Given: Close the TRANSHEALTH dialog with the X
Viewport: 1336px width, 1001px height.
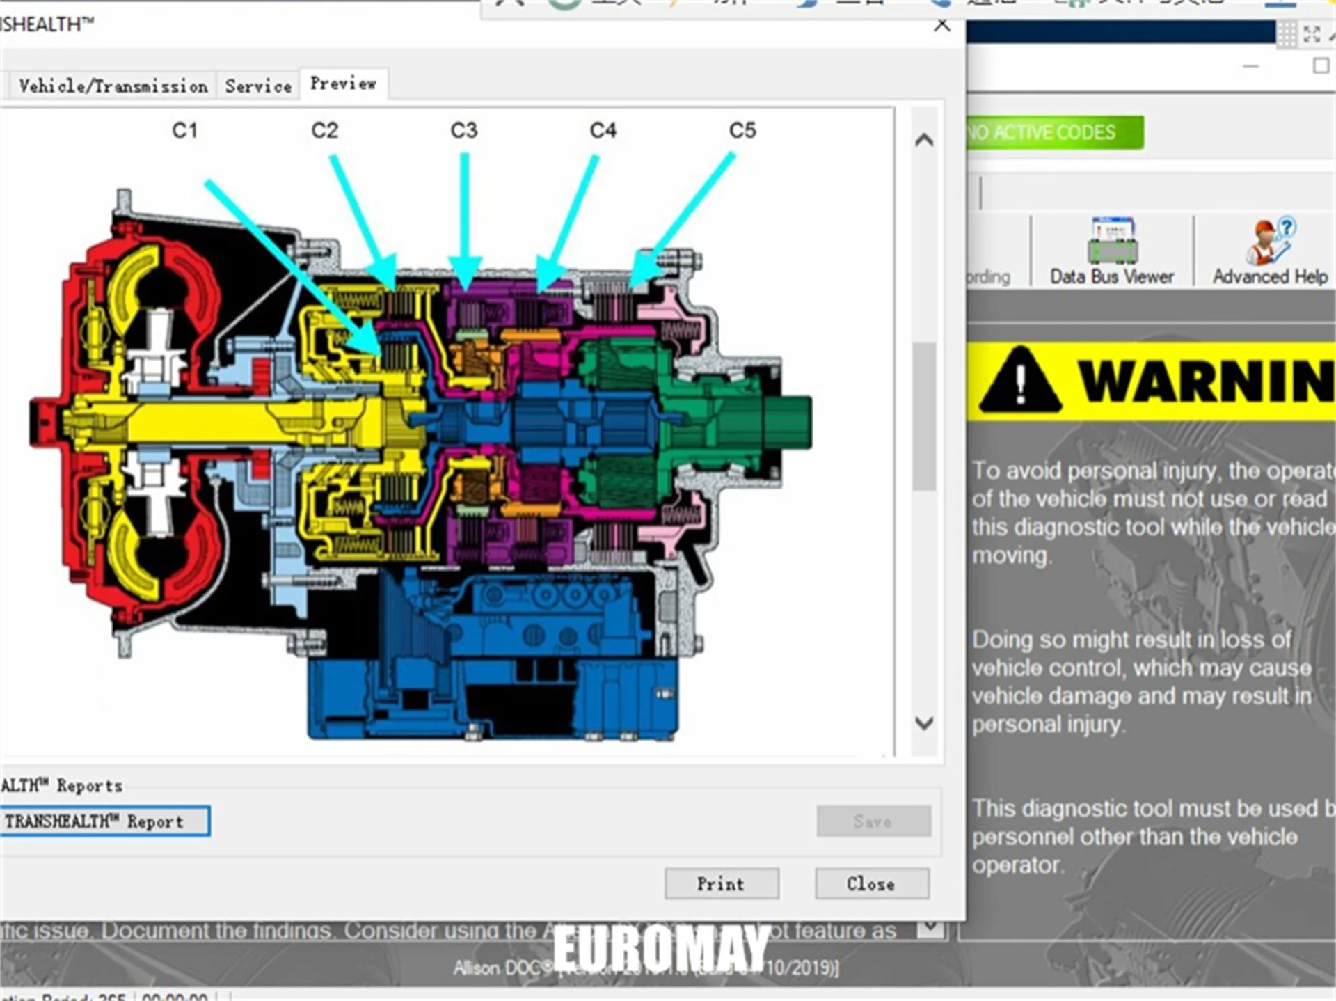Looking at the screenshot, I should 942,26.
